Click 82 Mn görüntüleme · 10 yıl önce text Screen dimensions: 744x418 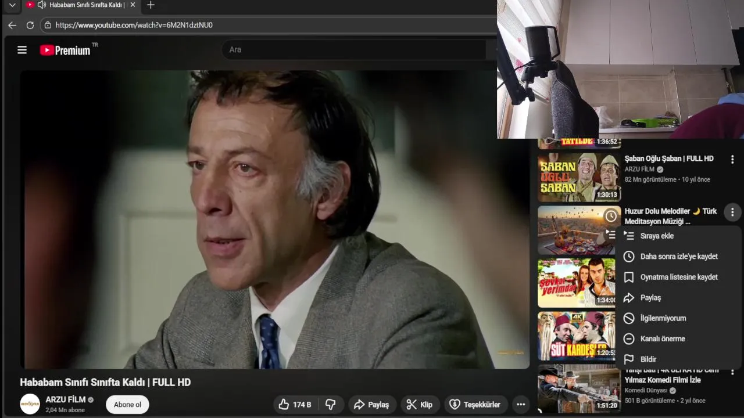667,180
